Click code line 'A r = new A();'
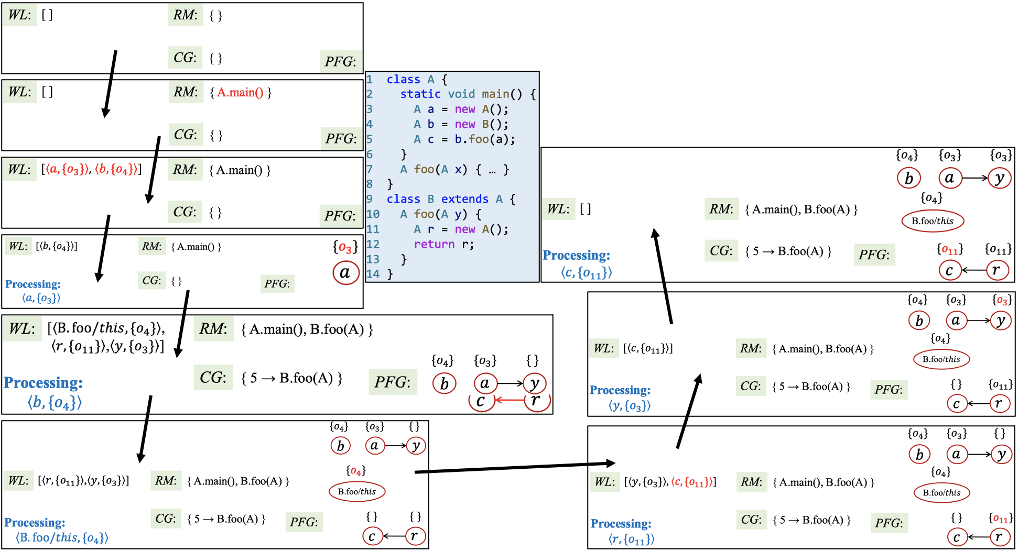 tap(461, 229)
